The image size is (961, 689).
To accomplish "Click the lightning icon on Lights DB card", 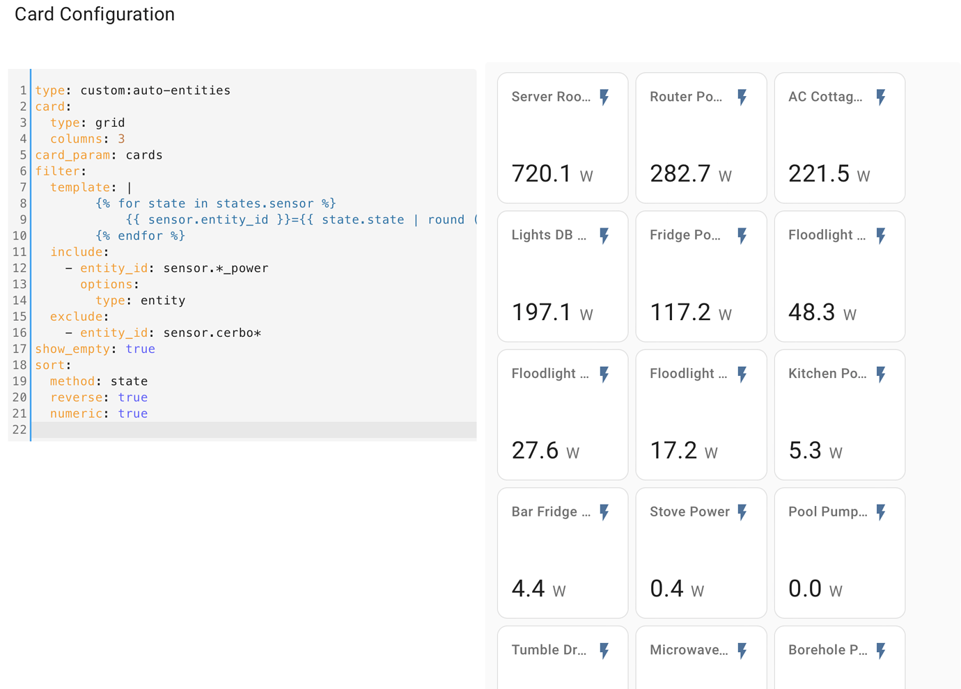I will coord(603,235).
